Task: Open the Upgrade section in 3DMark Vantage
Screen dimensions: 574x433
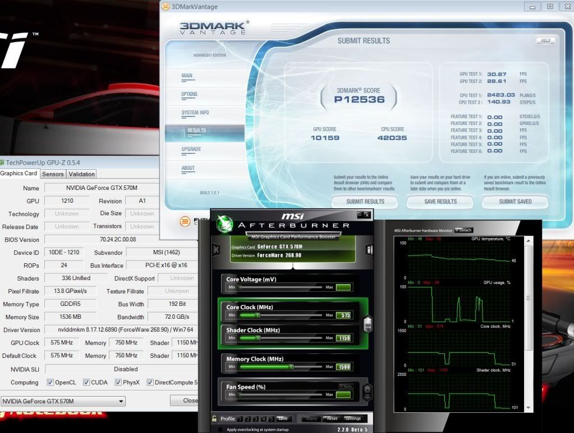Action: (x=191, y=149)
